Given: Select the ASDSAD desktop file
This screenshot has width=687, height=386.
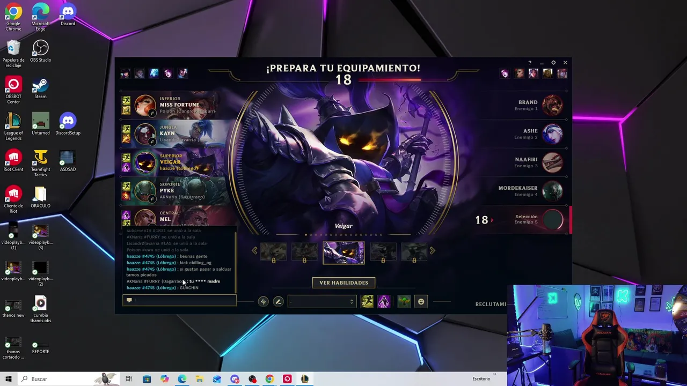Looking at the screenshot, I should [x=68, y=161].
